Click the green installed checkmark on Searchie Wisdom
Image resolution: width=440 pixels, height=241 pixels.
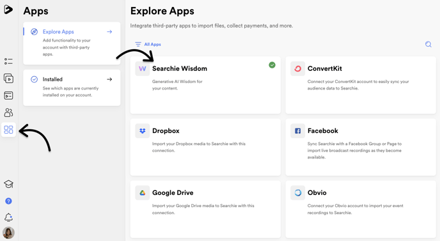tap(272, 65)
